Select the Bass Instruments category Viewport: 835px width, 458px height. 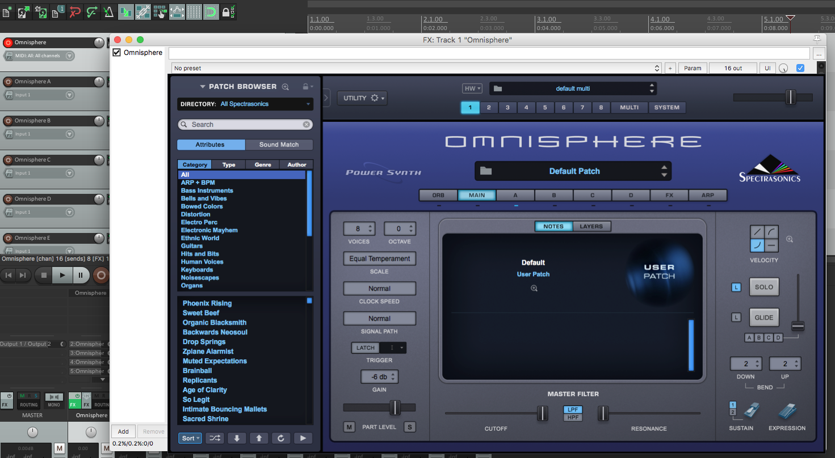(x=207, y=190)
